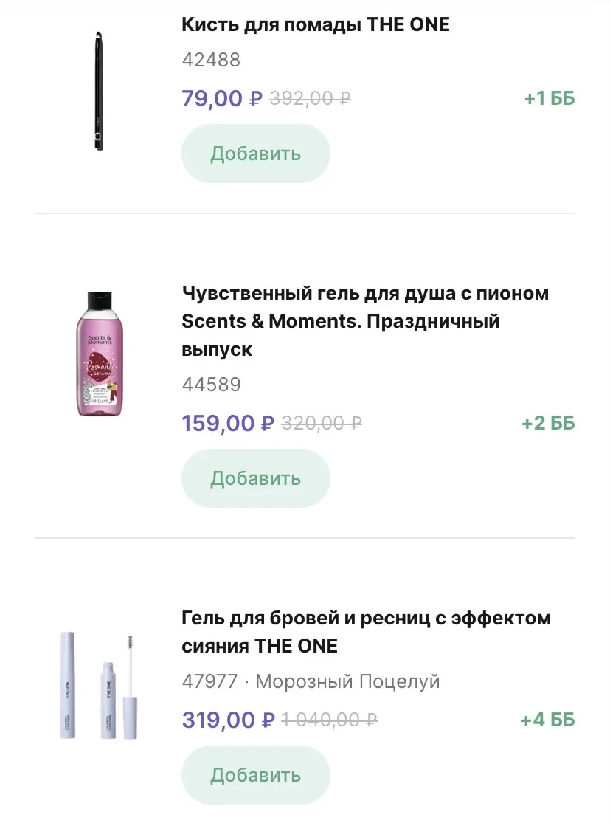The image size is (610, 826).
Task: Click the +2 ББ bonus points label
Action: click(547, 424)
